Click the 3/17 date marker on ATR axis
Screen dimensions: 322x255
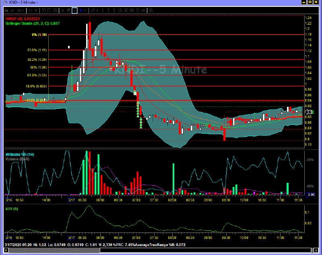pyautogui.click(x=71, y=238)
